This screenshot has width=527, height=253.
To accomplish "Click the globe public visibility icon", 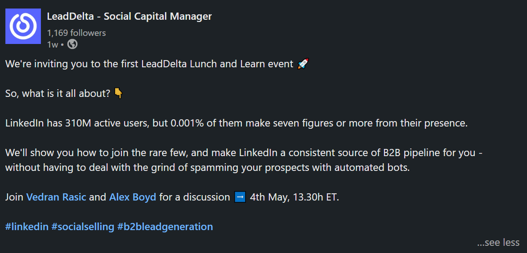I will 72,44.
